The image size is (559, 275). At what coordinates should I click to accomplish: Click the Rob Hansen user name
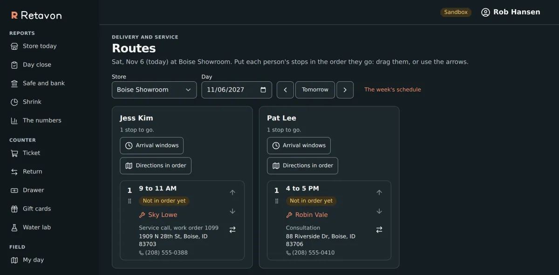point(517,12)
